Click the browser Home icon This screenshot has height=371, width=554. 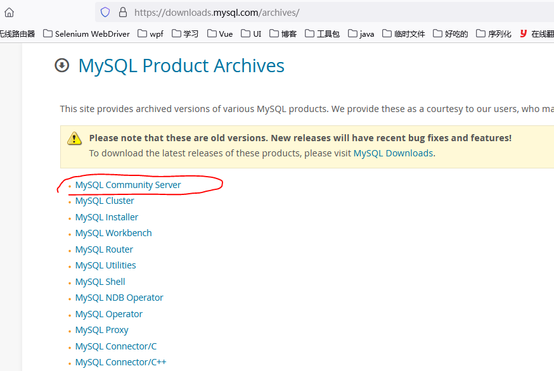(x=9, y=12)
